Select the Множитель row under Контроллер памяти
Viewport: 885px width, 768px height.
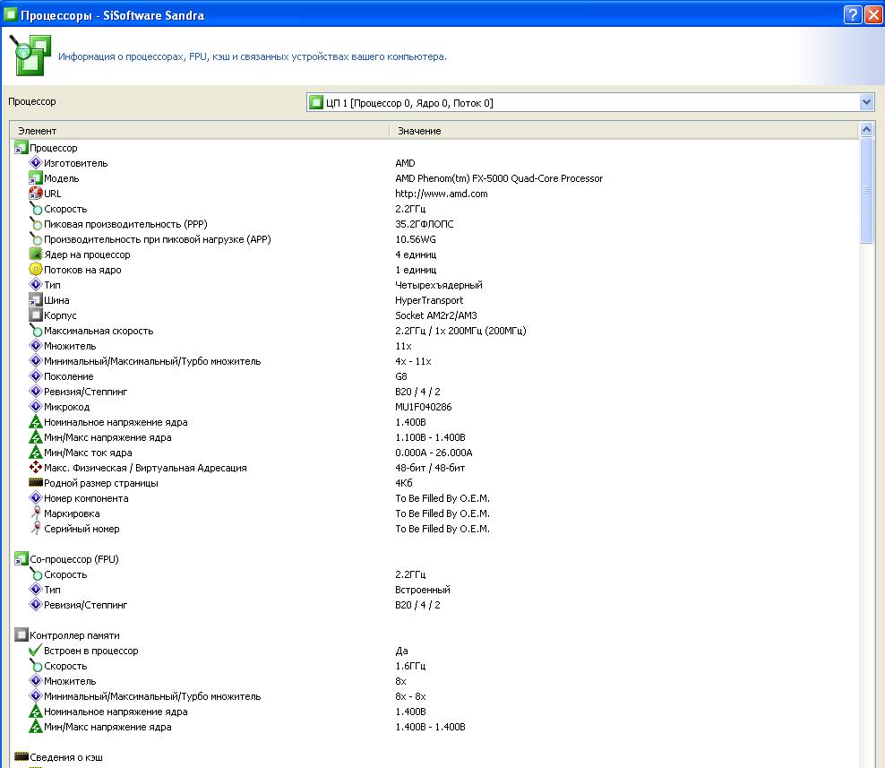[x=434, y=681]
